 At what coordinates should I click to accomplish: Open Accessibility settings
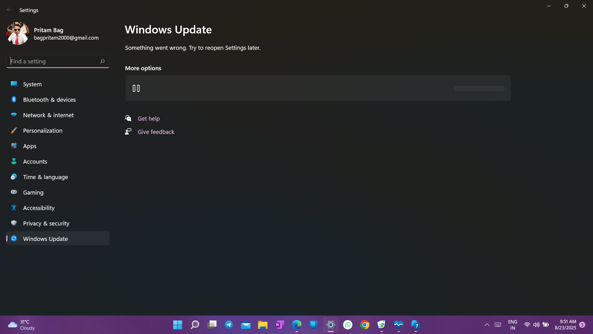click(x=58, y=208)
